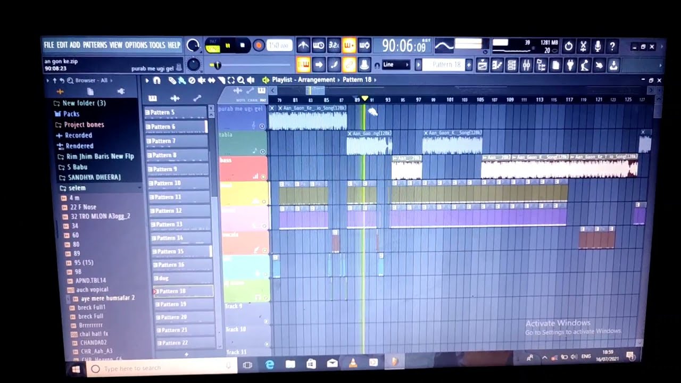
Task: Select the playlist Zoom tool
Action: point(241,80)
